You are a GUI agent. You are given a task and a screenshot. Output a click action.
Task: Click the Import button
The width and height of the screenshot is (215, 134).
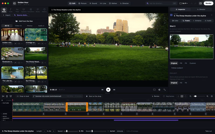point(6,15)
